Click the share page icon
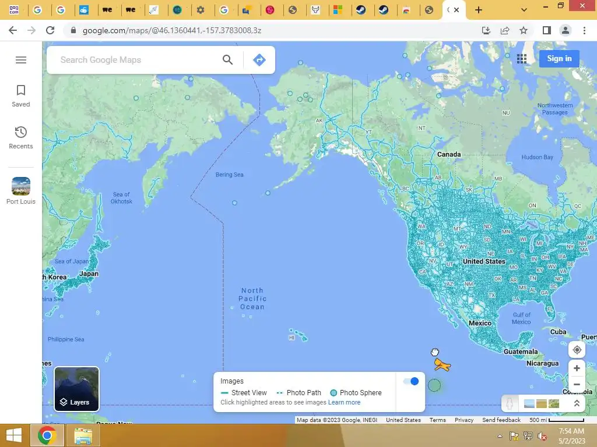Screen dimensions: 597x447 pos(505,30)
